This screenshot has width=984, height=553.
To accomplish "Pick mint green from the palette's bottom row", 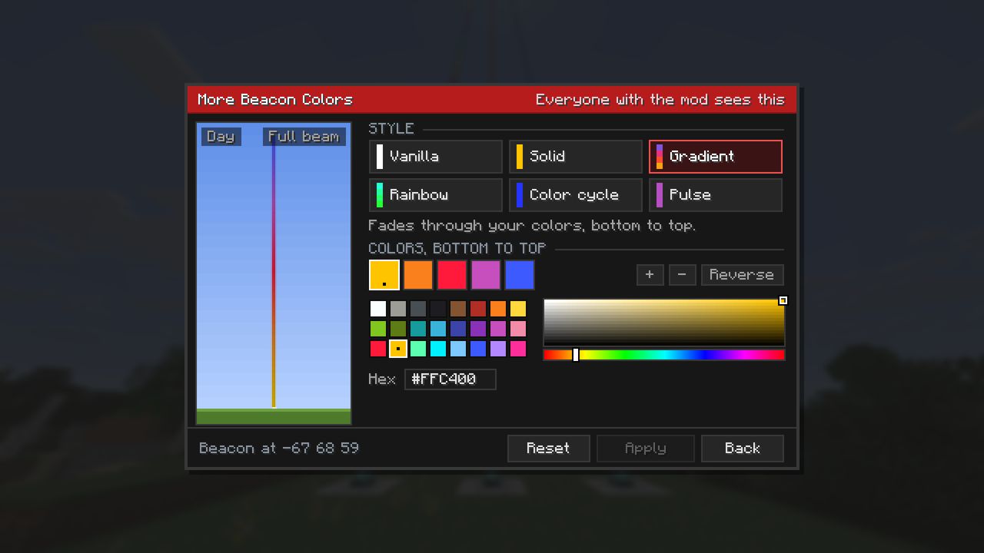I will click(418, 349).
